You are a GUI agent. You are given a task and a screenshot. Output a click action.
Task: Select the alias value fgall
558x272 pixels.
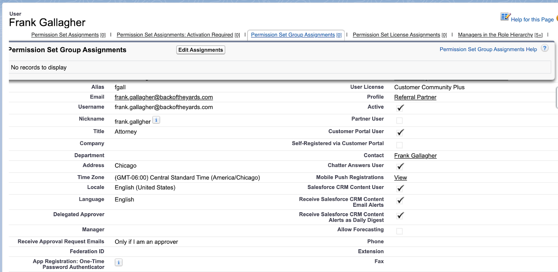pos(120,87)
